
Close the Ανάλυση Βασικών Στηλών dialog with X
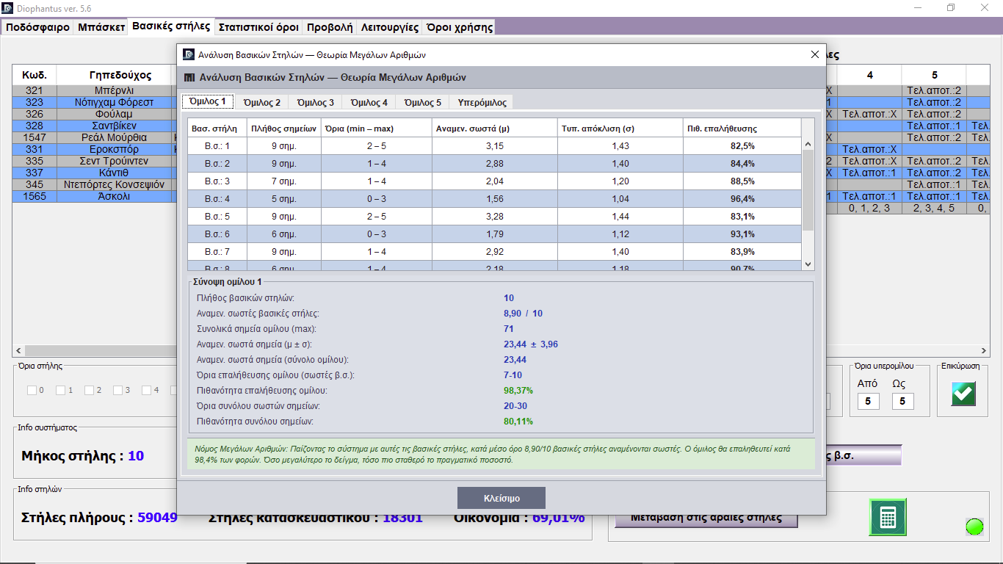point(814,54)
